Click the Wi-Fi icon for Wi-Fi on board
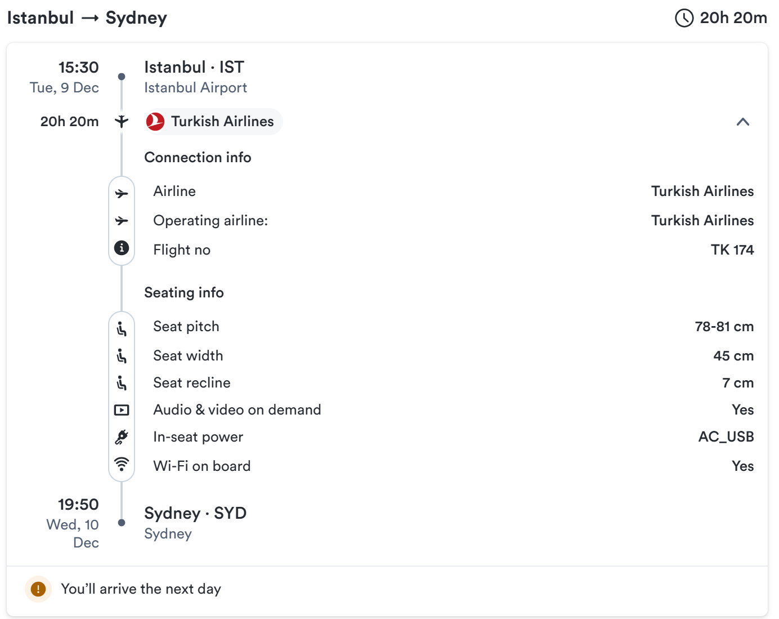The width and height of the screenshot is (779, 619). tap(122, 464)
